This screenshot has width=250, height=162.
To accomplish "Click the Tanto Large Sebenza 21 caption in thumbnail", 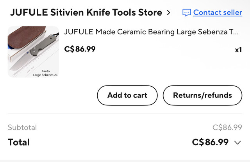I will (x=45, y=73).
